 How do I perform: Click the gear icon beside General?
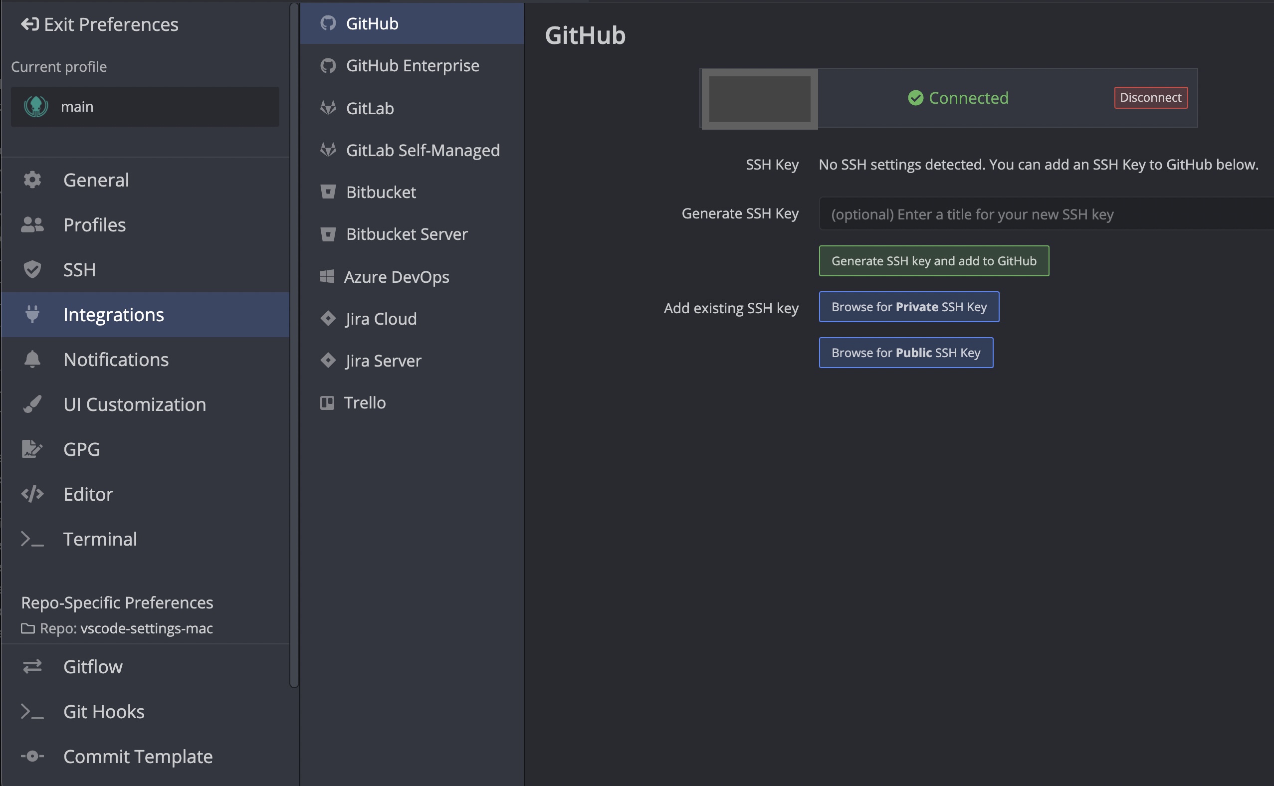tap(32, 180)
